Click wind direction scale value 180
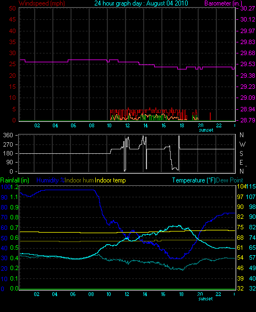 point(8,153)
